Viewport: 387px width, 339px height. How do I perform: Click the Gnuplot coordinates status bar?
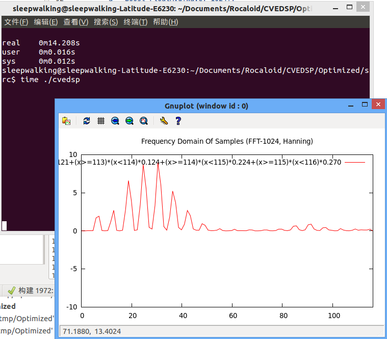coord(222,331)
